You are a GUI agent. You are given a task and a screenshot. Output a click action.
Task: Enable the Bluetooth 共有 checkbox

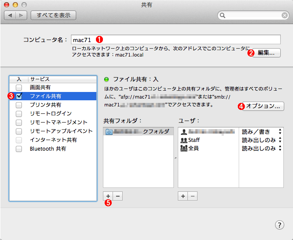(19, 149)
